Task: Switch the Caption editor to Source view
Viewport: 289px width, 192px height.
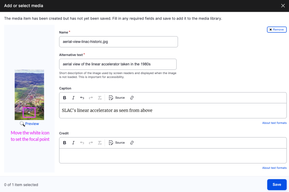Action: [117, 98]
